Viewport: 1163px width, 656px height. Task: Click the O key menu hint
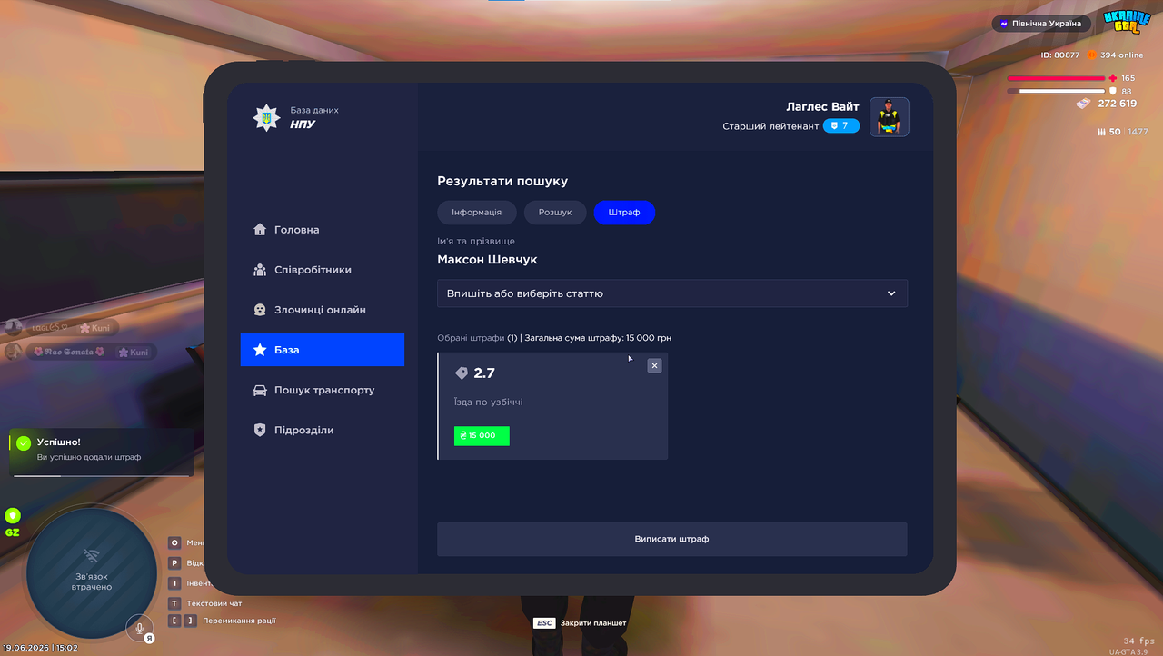pos(174,542)
